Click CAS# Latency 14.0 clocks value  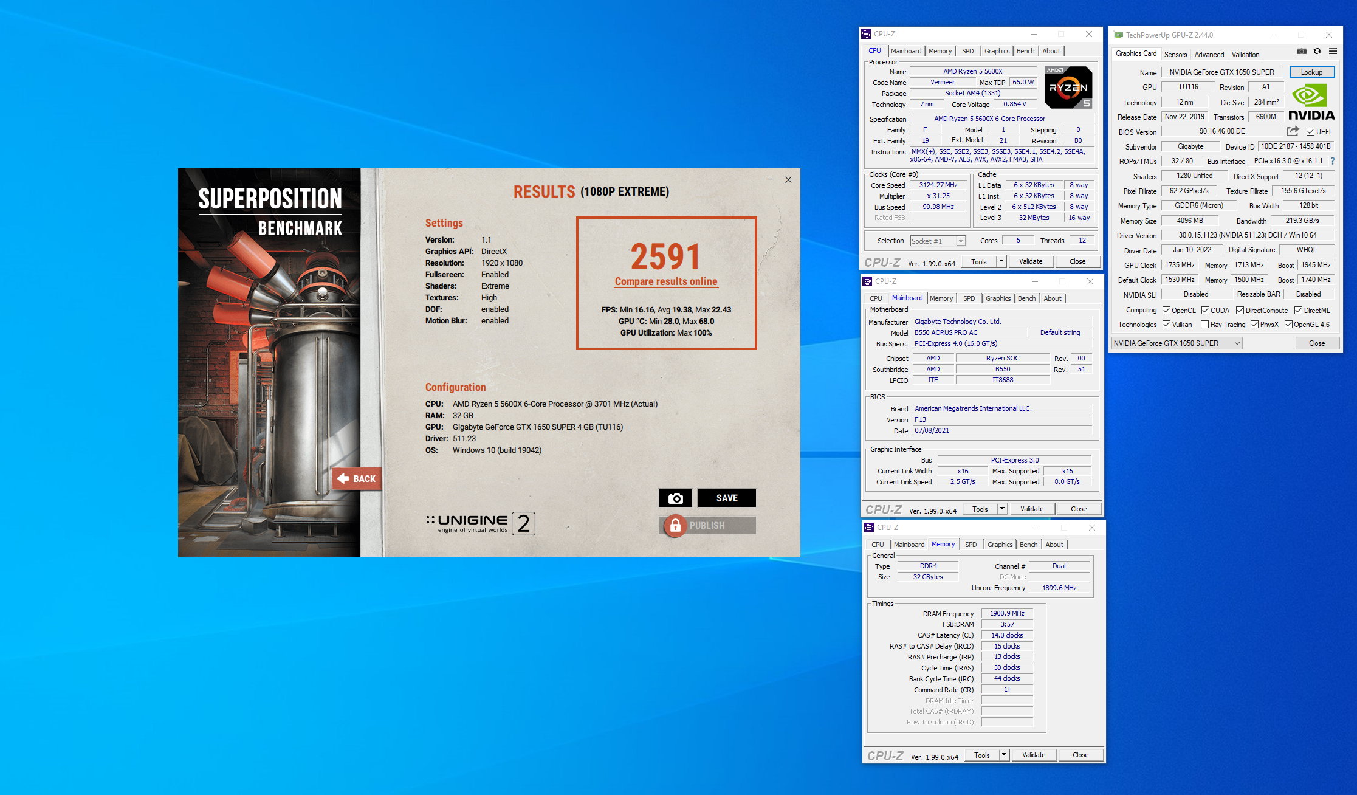tap(1007, 635)
